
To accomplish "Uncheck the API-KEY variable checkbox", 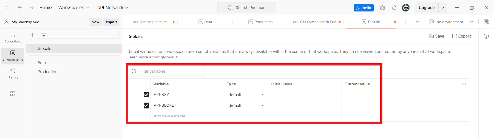I will pos(146,95).
